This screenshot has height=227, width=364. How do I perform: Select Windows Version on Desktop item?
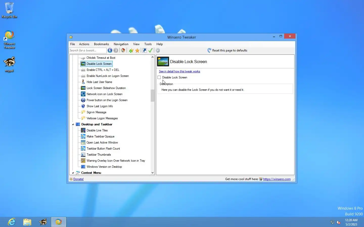(104, 167)
